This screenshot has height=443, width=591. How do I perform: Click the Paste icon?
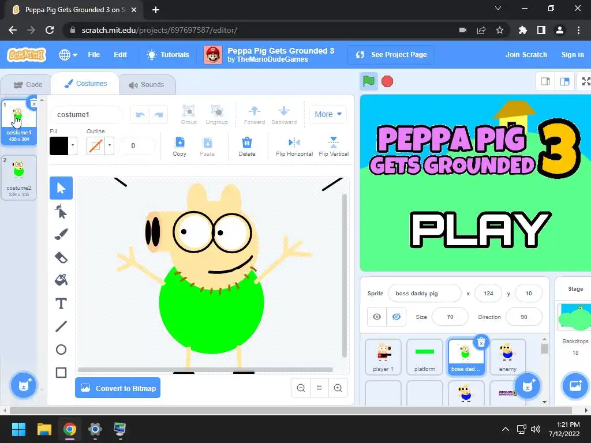[207, 147]
